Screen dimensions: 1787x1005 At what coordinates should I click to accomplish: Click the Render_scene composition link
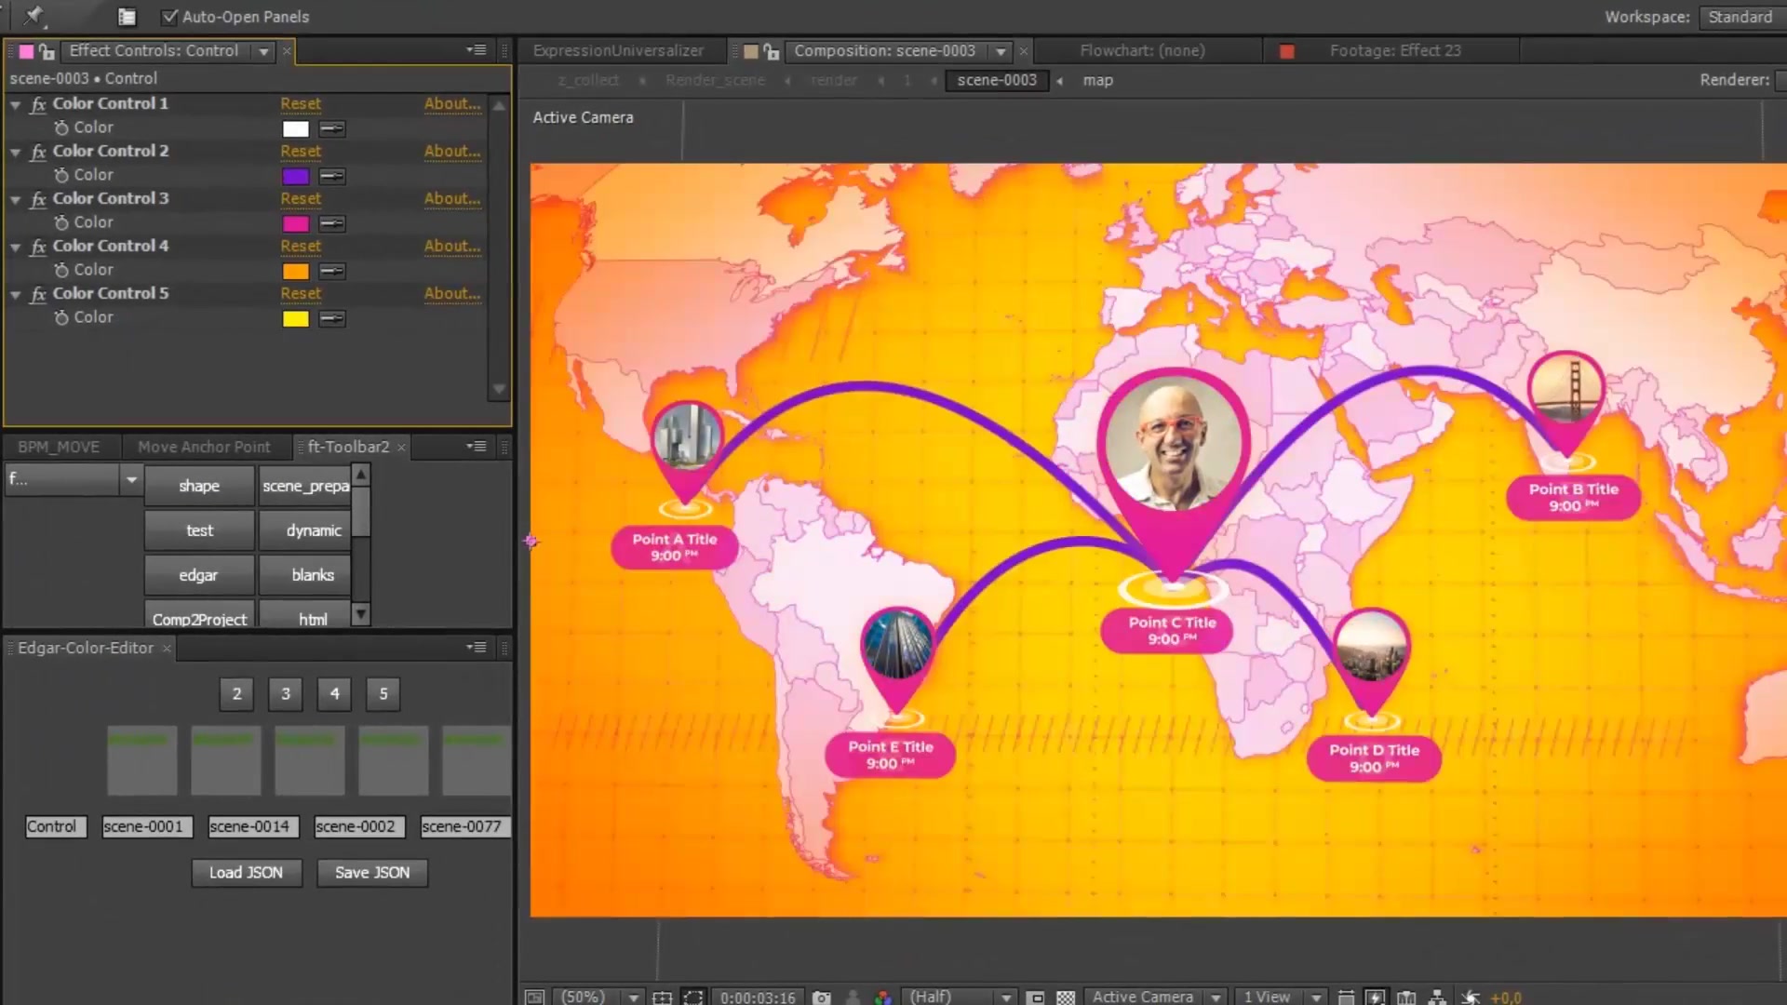click(716, 80)
